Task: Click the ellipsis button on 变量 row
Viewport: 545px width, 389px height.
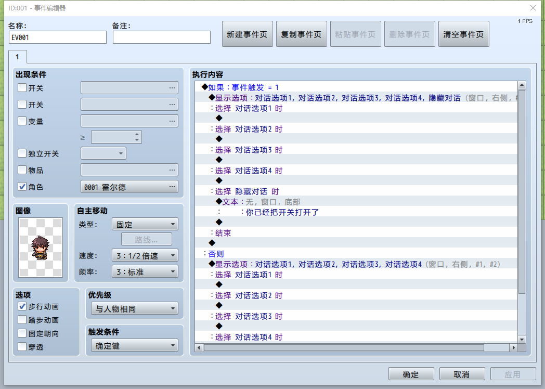Action: pos(172,121)
